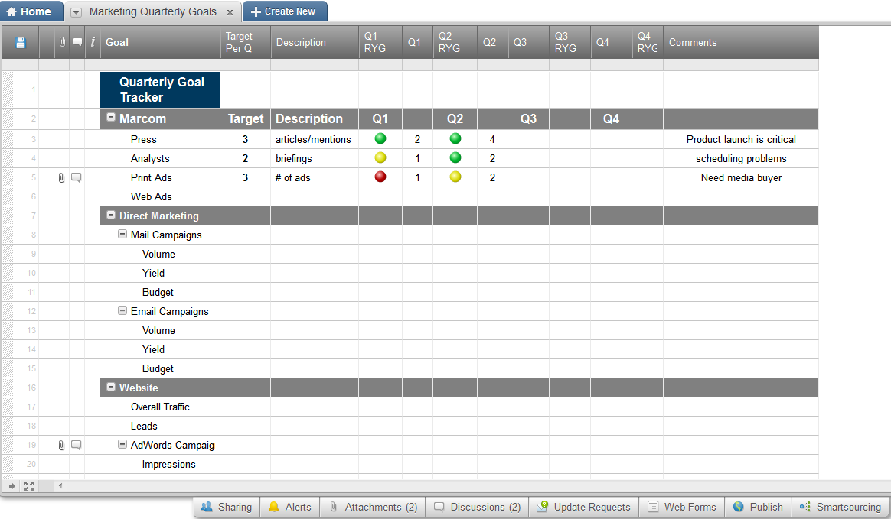Select row number 16 header
The image size is (891, 519).
tap(28, 388)
